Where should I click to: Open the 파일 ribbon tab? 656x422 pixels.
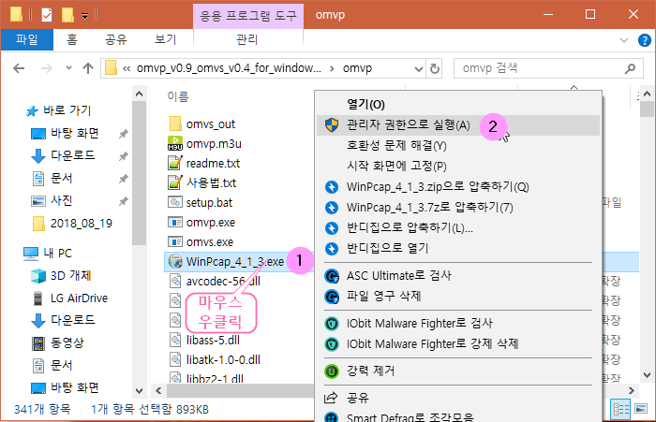(27, 39)
